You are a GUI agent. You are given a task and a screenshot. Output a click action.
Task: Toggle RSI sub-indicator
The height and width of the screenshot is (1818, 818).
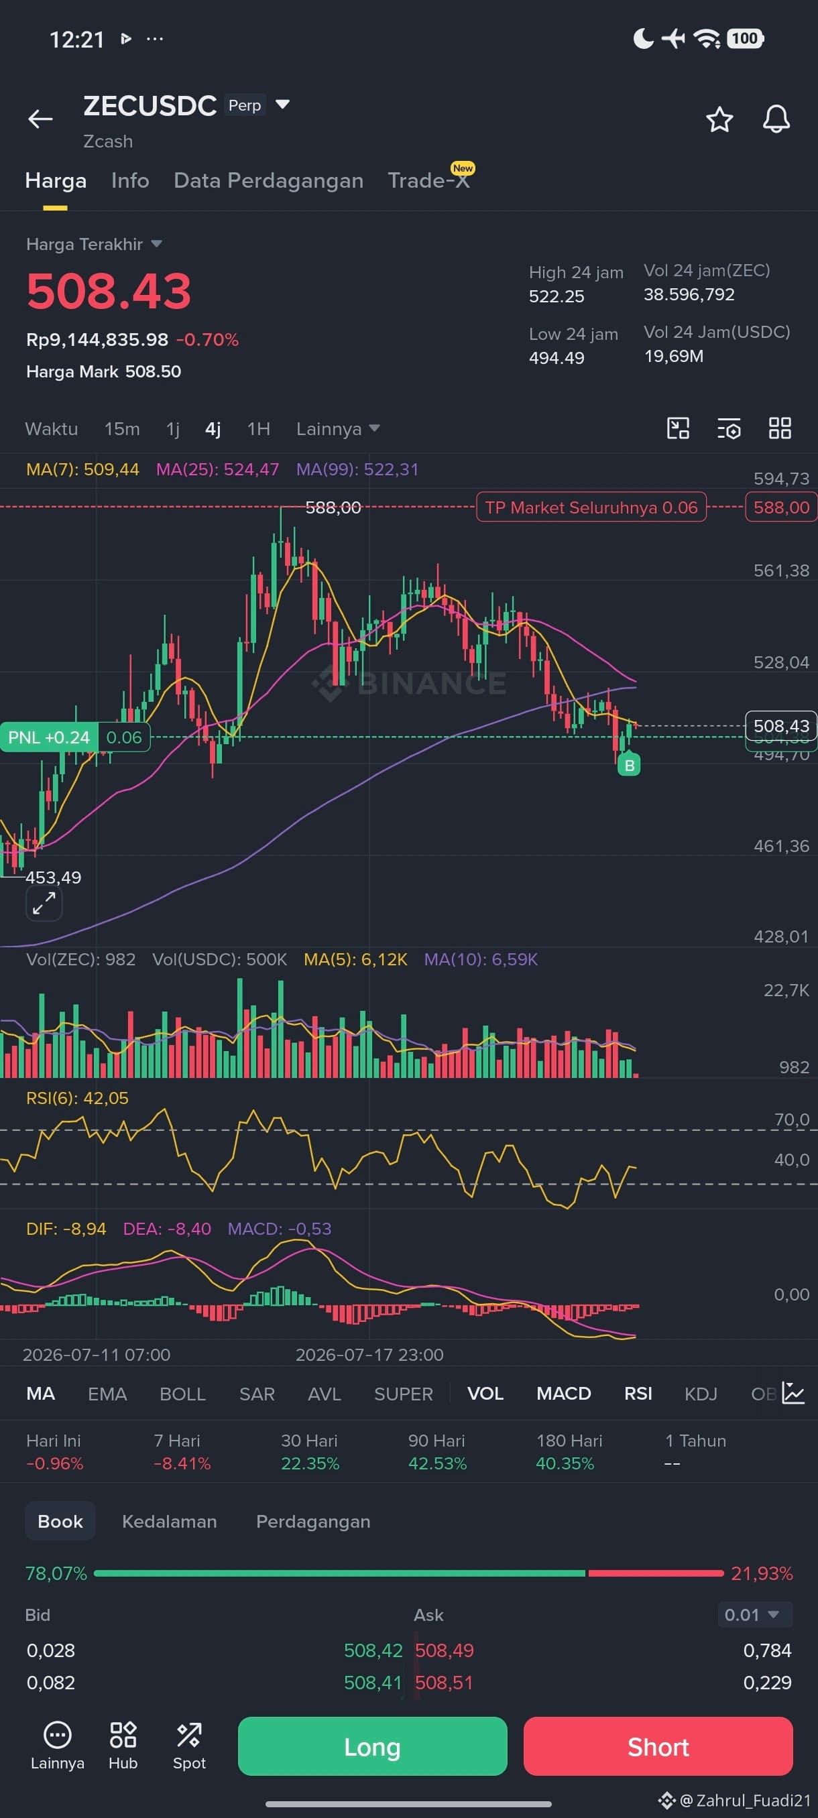[638, 1394]
